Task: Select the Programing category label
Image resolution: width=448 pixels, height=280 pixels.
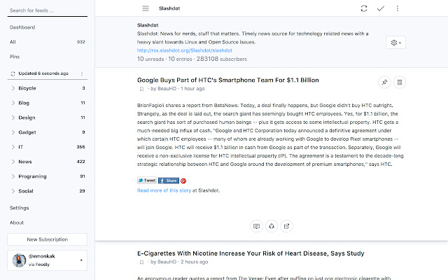Action: tap(32, 176)
